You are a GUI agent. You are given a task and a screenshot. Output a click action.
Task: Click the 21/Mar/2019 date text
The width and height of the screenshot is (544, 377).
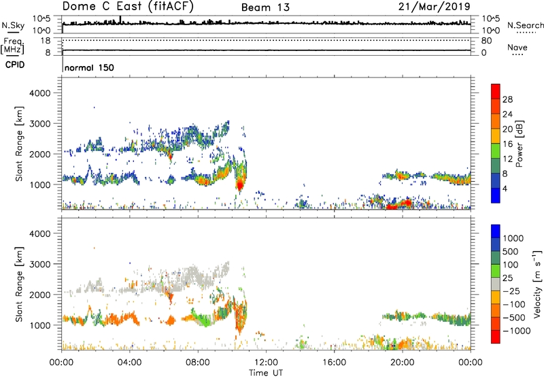[434, 7]
